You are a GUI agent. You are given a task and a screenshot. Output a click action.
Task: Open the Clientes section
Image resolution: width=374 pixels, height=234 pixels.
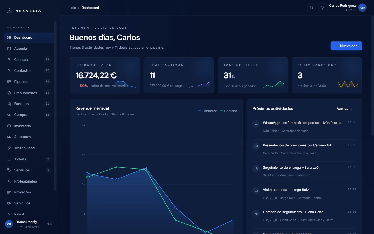click(29, 60)
